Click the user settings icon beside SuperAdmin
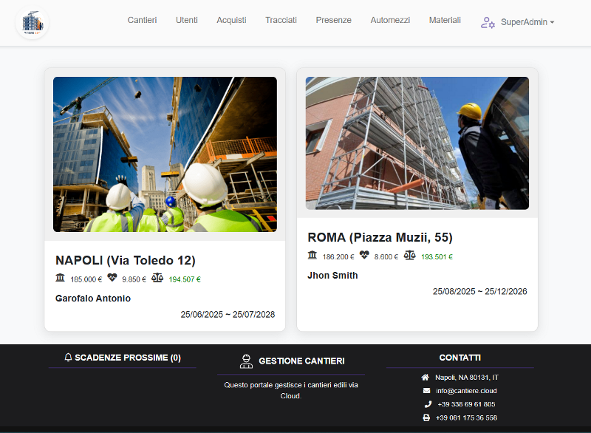Image resolution: width=591 pixels, height=433 pixels. tap(488, 22)
